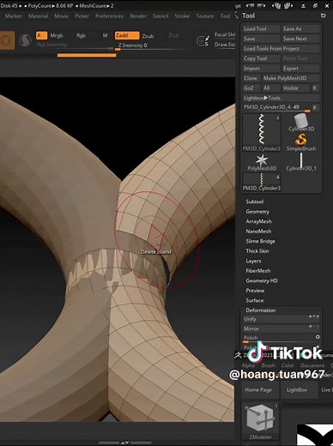Expand the Preview section
The image size is (333, 446).
tap(255, 291)
